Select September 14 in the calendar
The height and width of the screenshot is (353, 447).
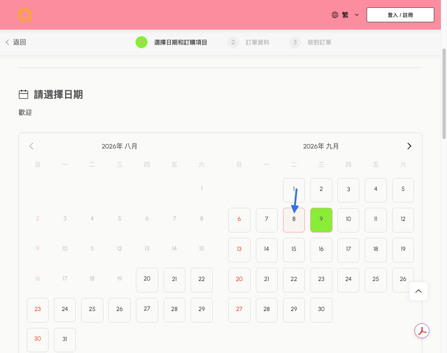click(267, 250)
